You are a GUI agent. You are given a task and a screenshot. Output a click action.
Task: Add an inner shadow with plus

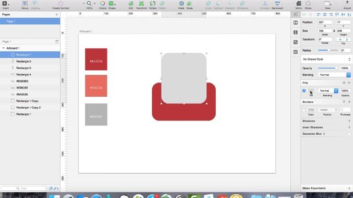pos(349,127)
